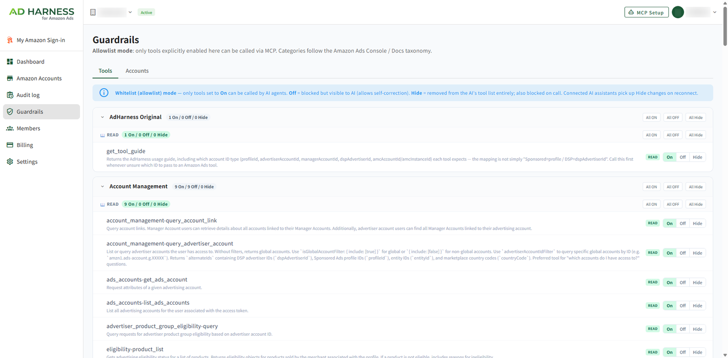The width and height of the screenshot is (728, 358).
Task: Click All OFF in Account Management READ row
Action: [x=673, y=204]
